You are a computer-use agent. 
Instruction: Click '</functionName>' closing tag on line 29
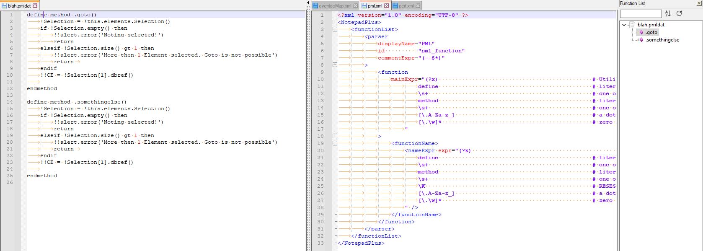[416, 215]
